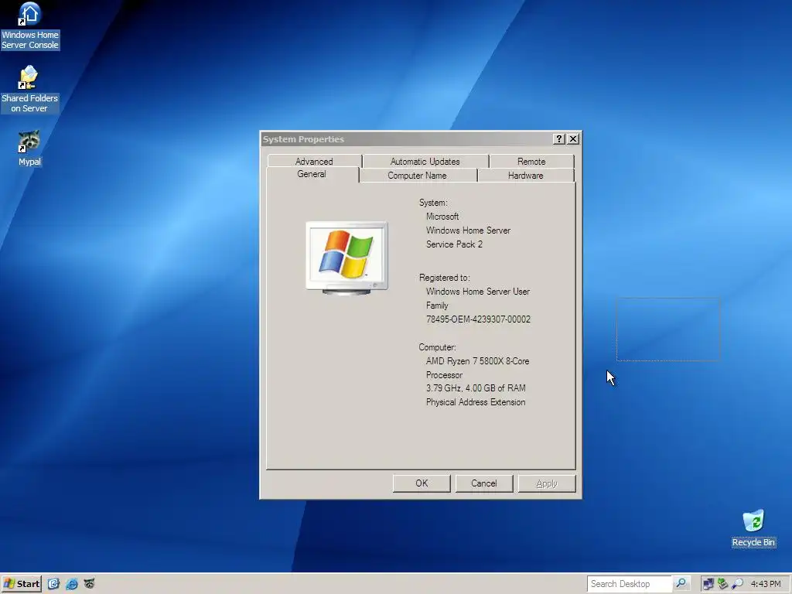Click the question mark help button
Screen dimensions: 792x594
[x=558, y=139]
